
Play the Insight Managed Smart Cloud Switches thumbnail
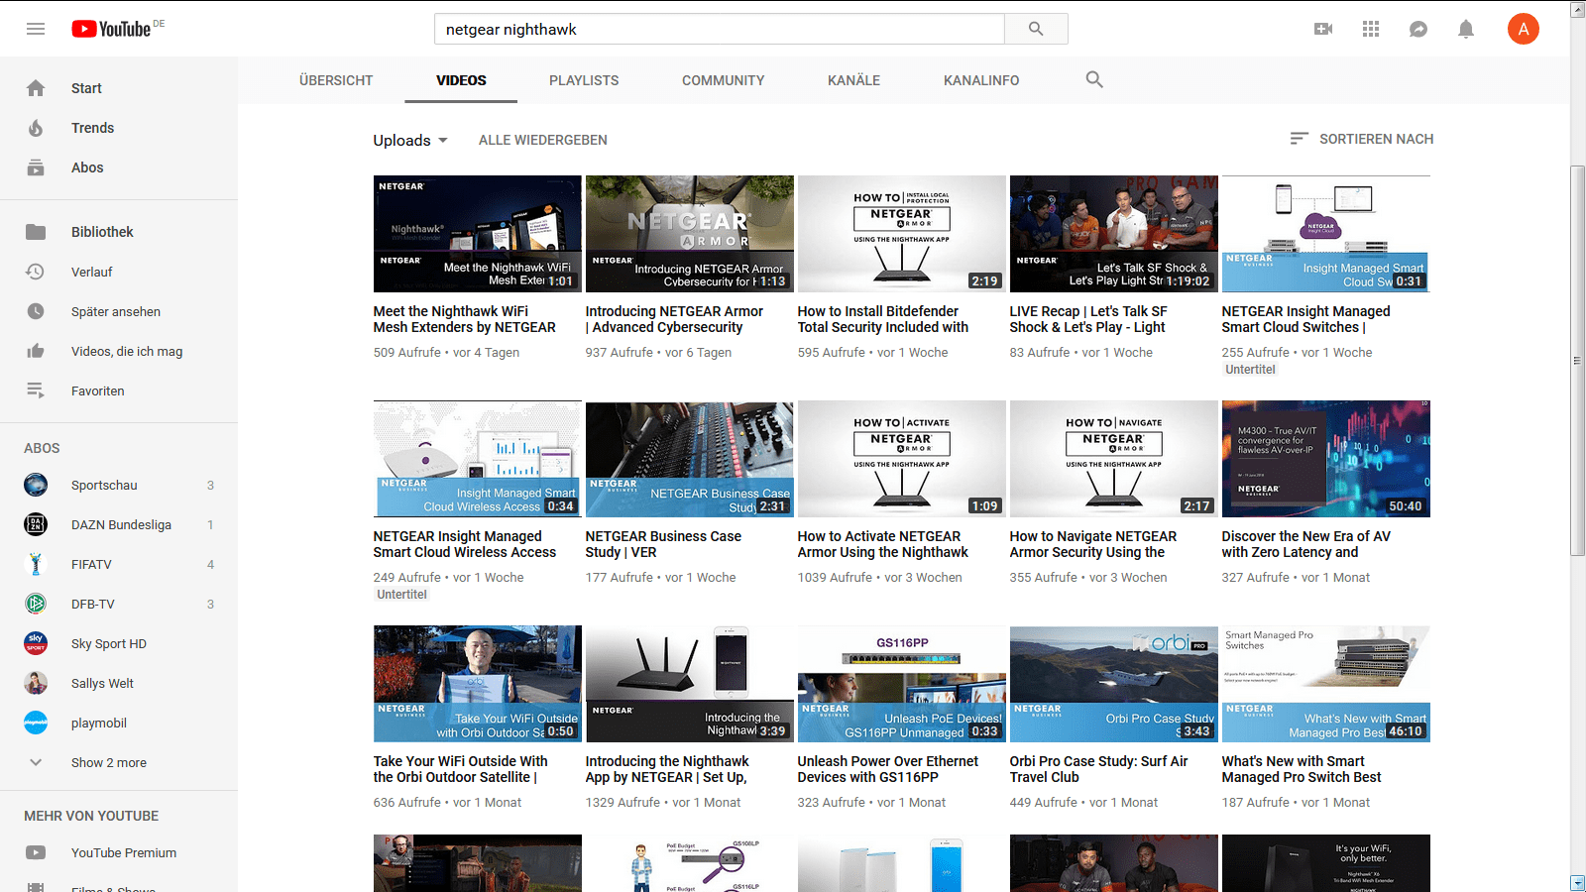1325,233
